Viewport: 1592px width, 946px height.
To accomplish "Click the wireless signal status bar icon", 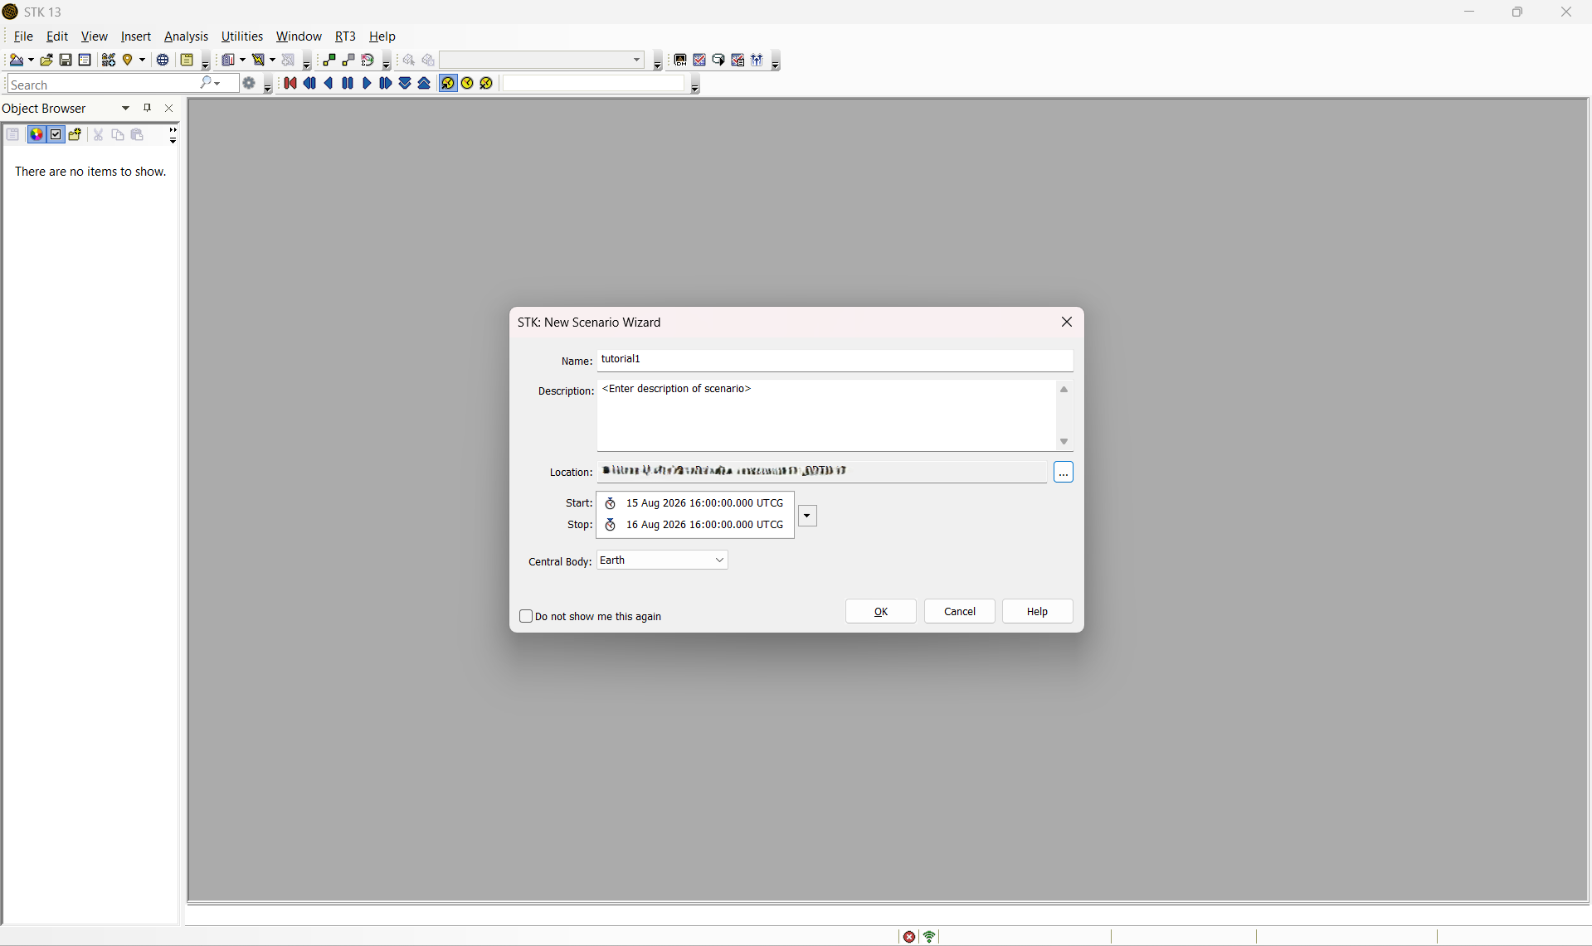I will tap(930, 937).
